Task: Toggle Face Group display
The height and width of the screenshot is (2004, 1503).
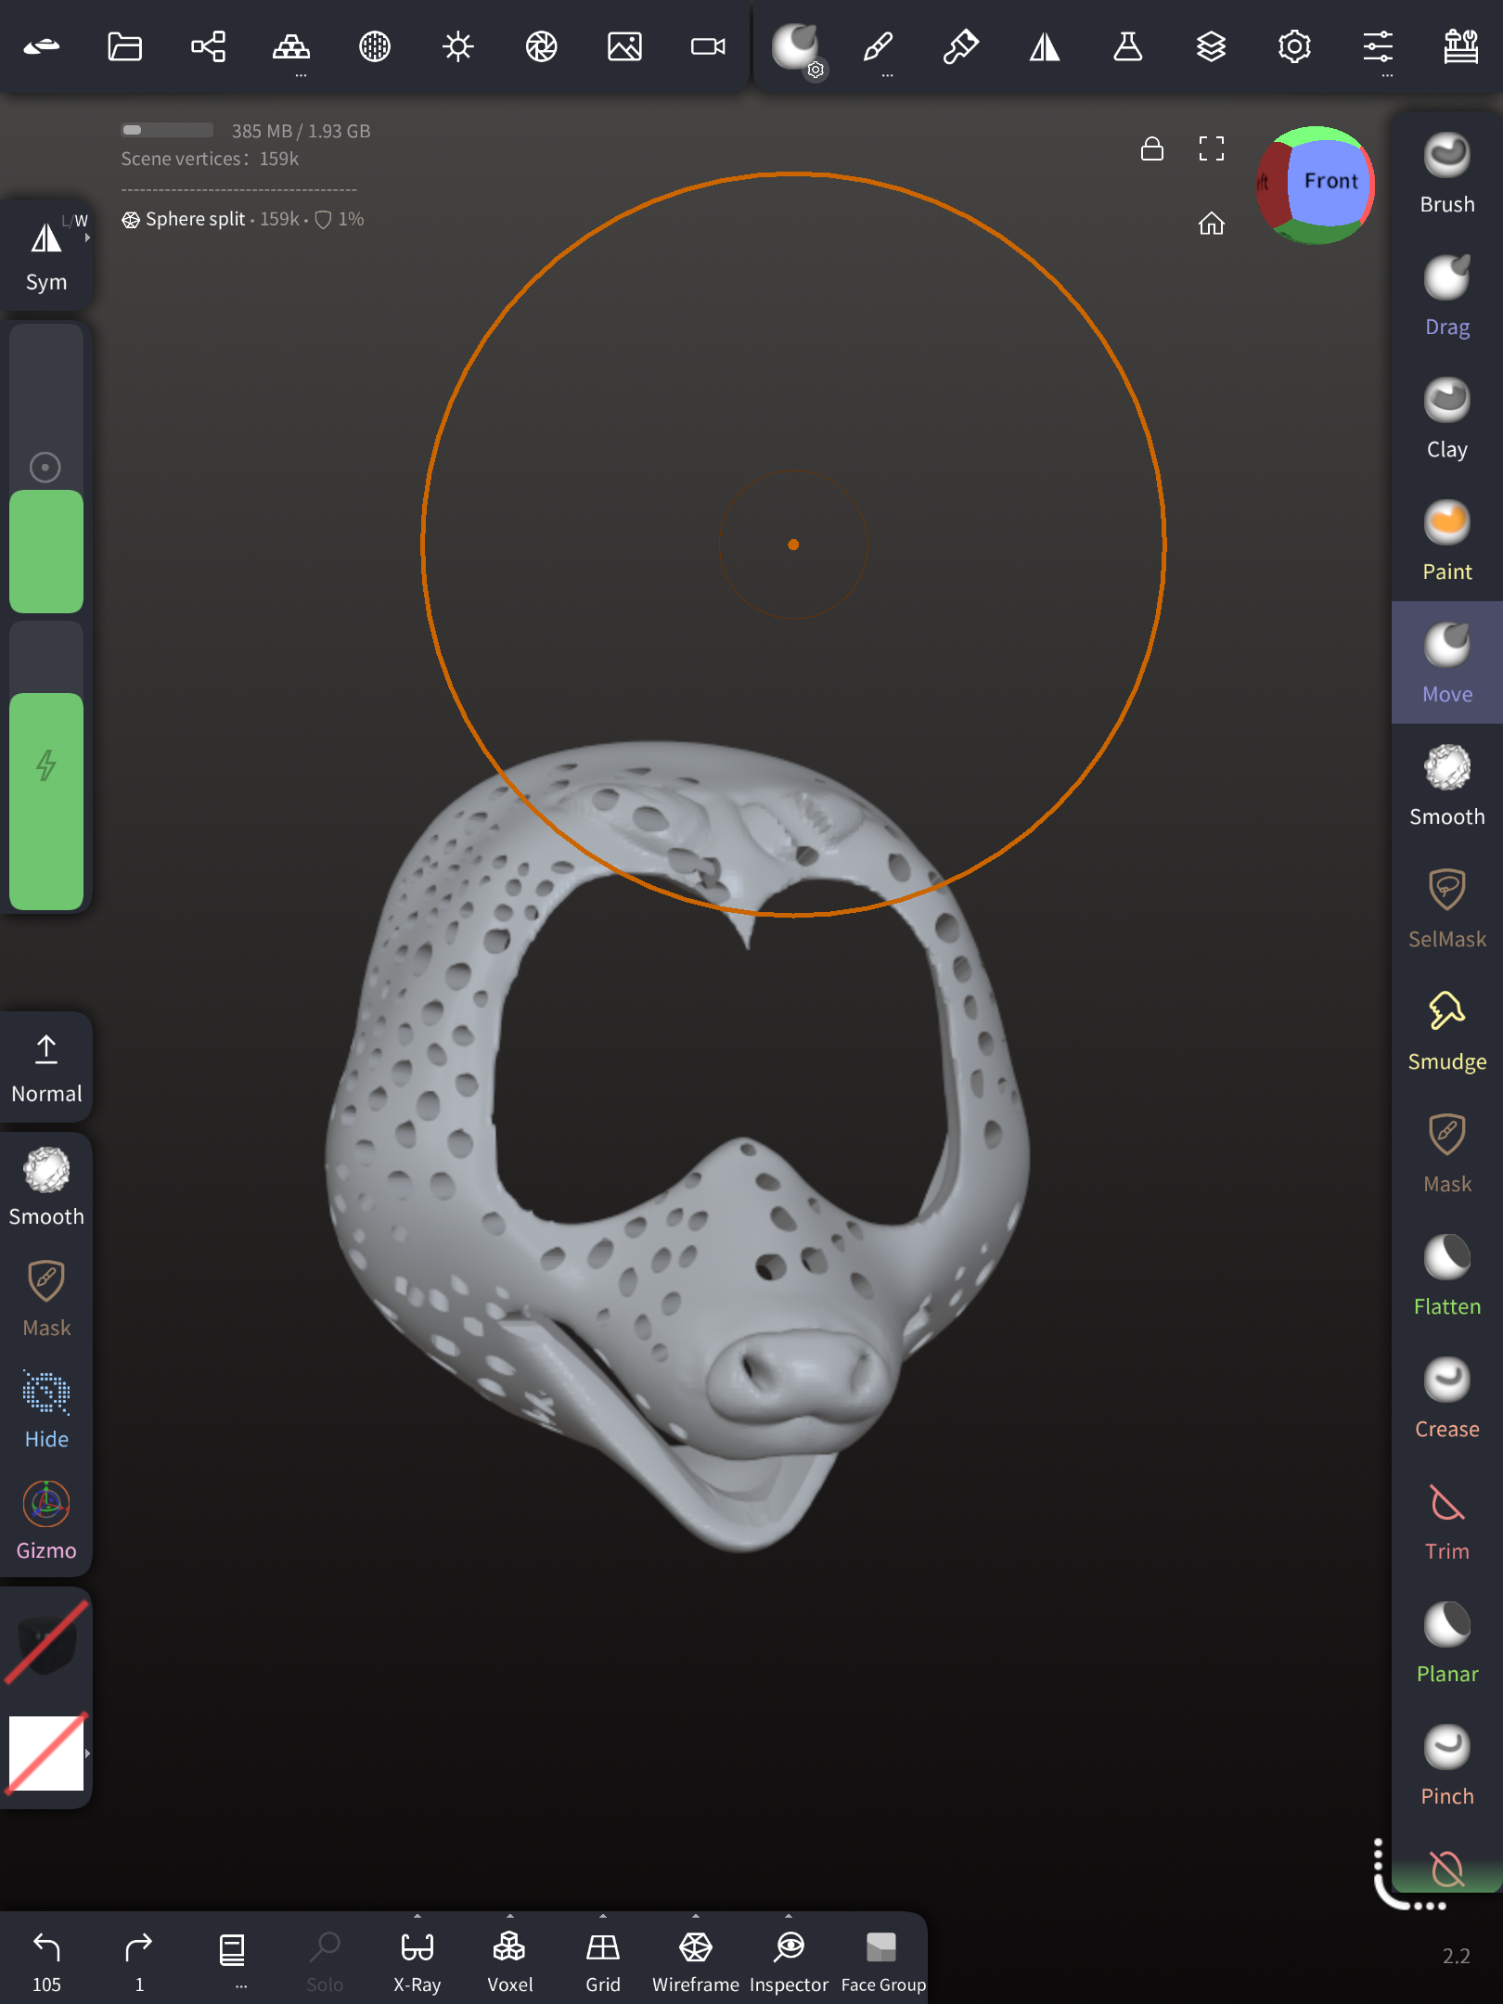Action: pyautogui.click(x=882, y=1959)
